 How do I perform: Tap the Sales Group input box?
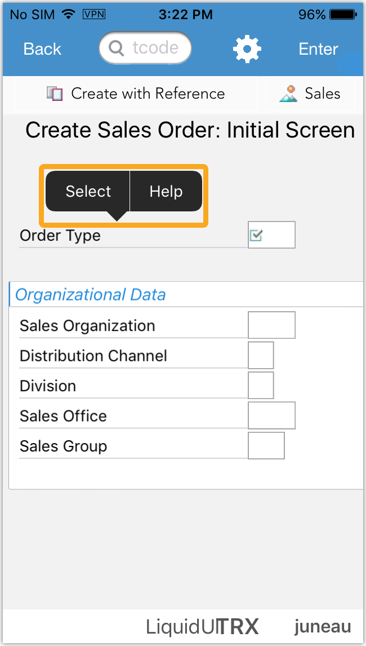266,446
